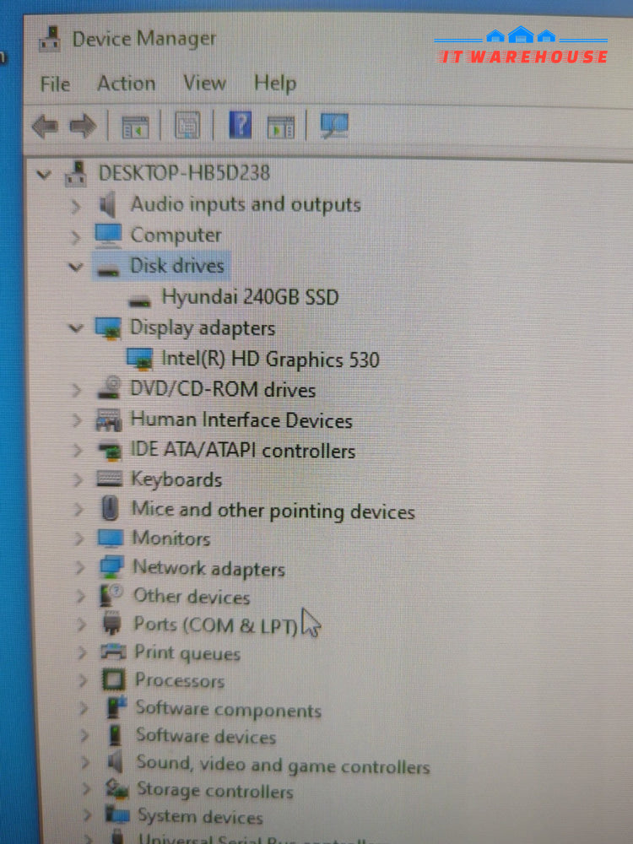Screen dimensions: 633x844
Task: Click the Human Interface Devices icon
Action: pyautogui.click(x=109, y=419)
